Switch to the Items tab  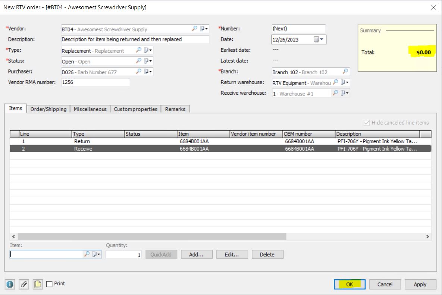[16, 109]
